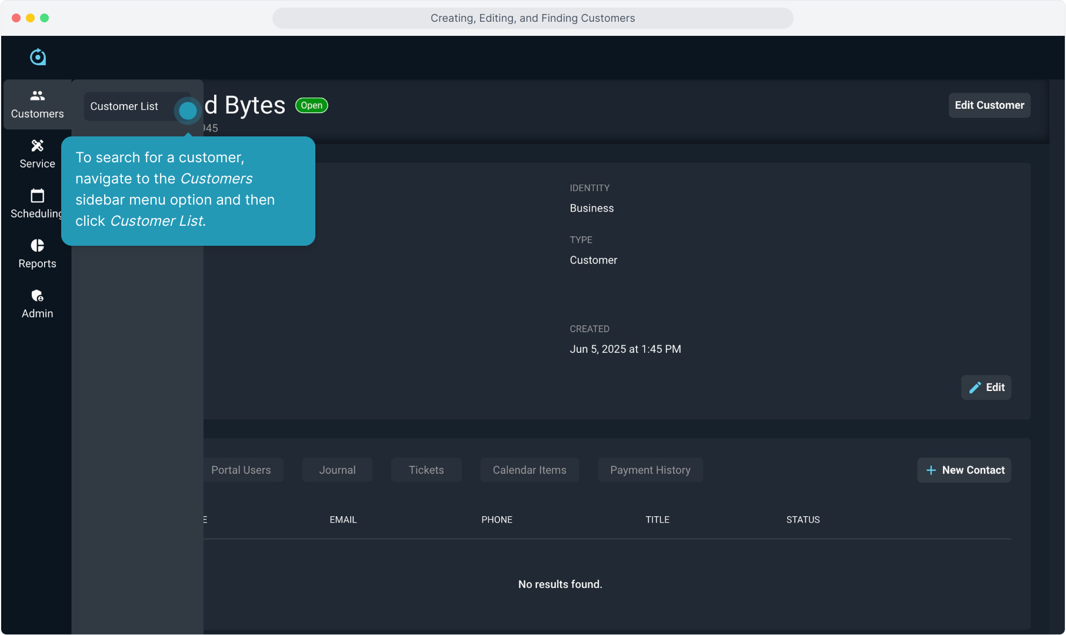The image size is (1066, 635).
Task: Sort by the STATUS column header
Action: click(802, 520)
